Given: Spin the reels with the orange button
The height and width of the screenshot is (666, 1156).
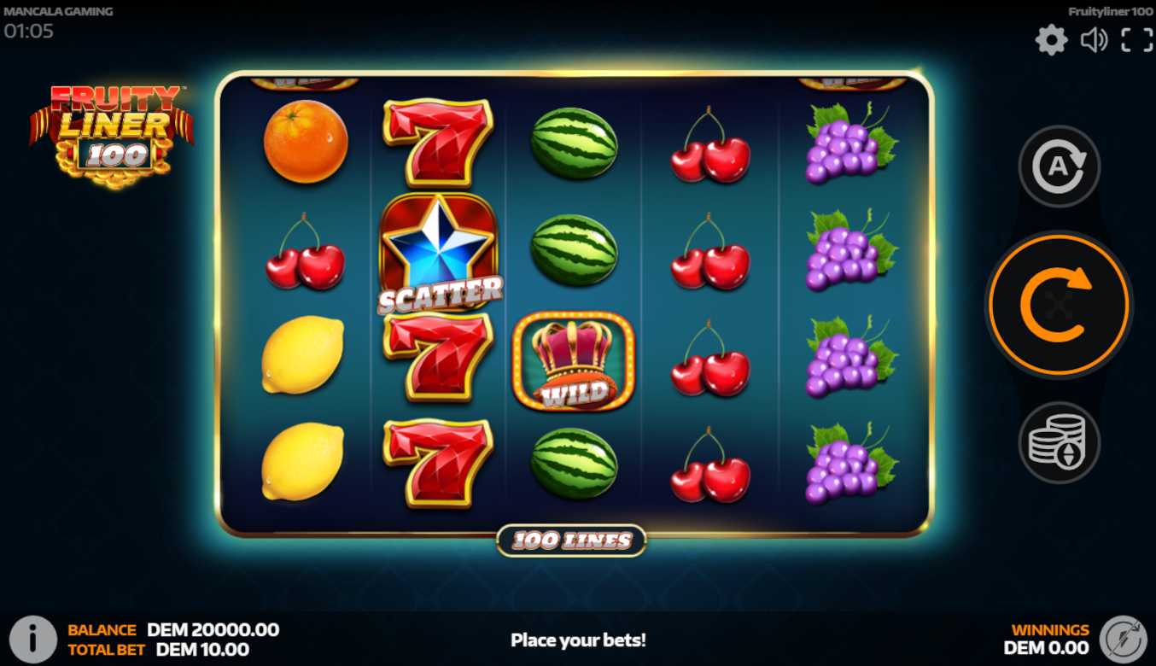Looking at the screenshot, I should [x=1059, y=305].
